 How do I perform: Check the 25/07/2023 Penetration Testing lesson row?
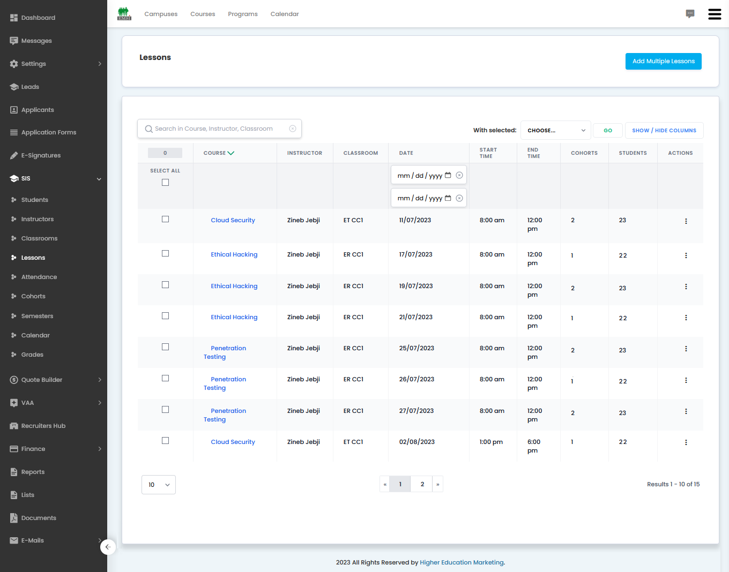coord(165,347)
